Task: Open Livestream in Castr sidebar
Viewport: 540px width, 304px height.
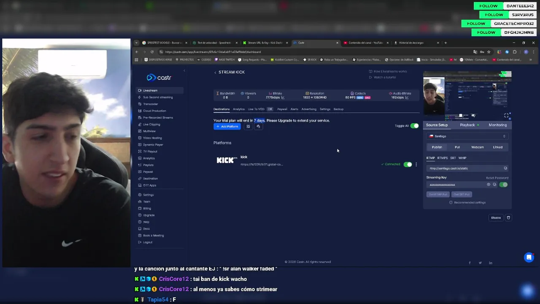Action: [x=159, y=90]
